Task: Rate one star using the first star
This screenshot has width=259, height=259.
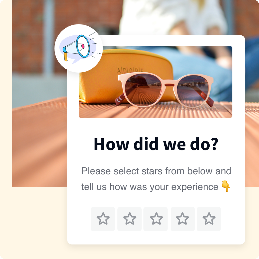Action: [103, 219]
